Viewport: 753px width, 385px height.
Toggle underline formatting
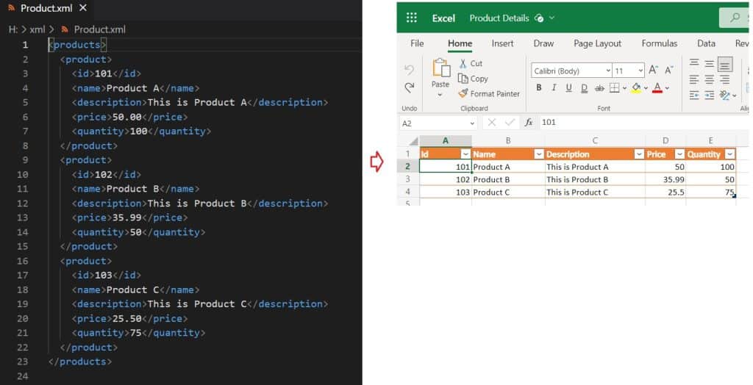[x=568, y=88]
